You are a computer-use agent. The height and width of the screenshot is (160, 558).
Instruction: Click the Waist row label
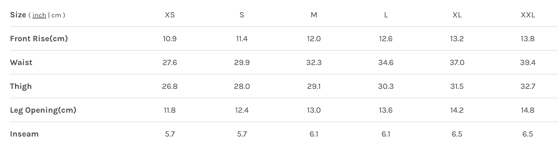click(x=21, y=63)
